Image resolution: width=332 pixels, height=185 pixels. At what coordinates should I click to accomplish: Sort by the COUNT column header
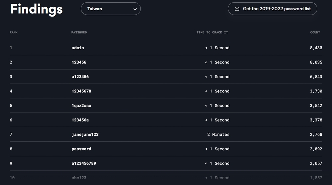tap(315, 32)
